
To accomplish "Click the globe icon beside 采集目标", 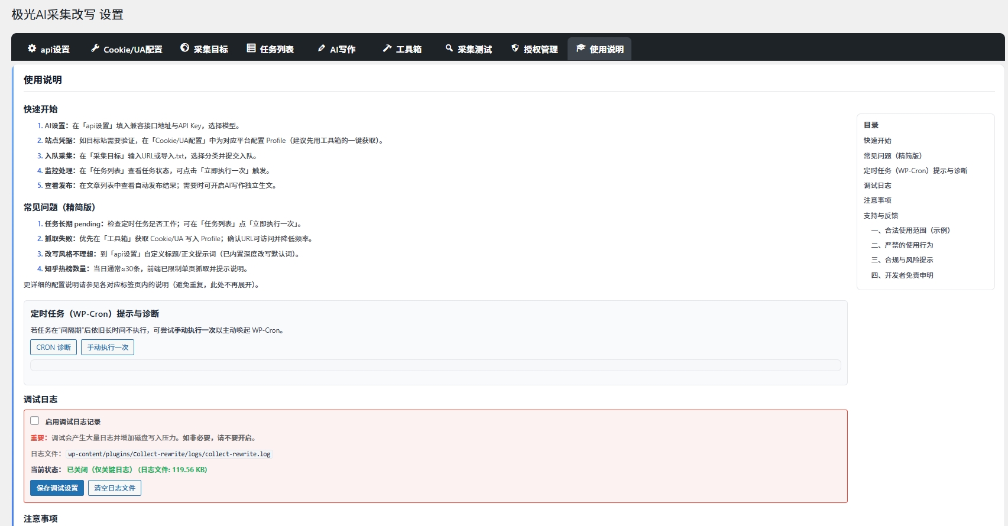I will pos(185,48).
